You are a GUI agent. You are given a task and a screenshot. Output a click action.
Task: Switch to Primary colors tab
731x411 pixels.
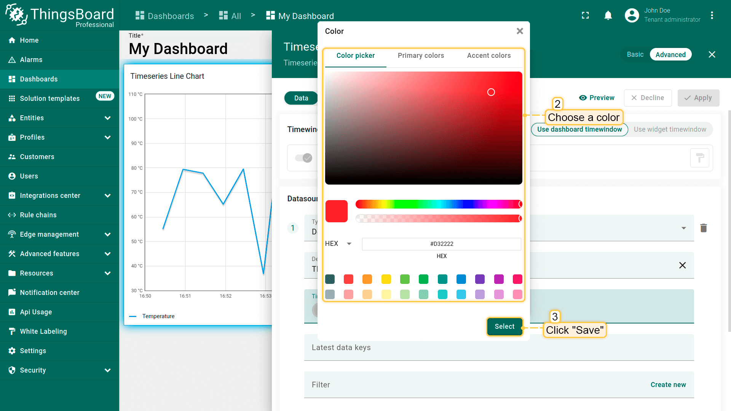[421, 56]
